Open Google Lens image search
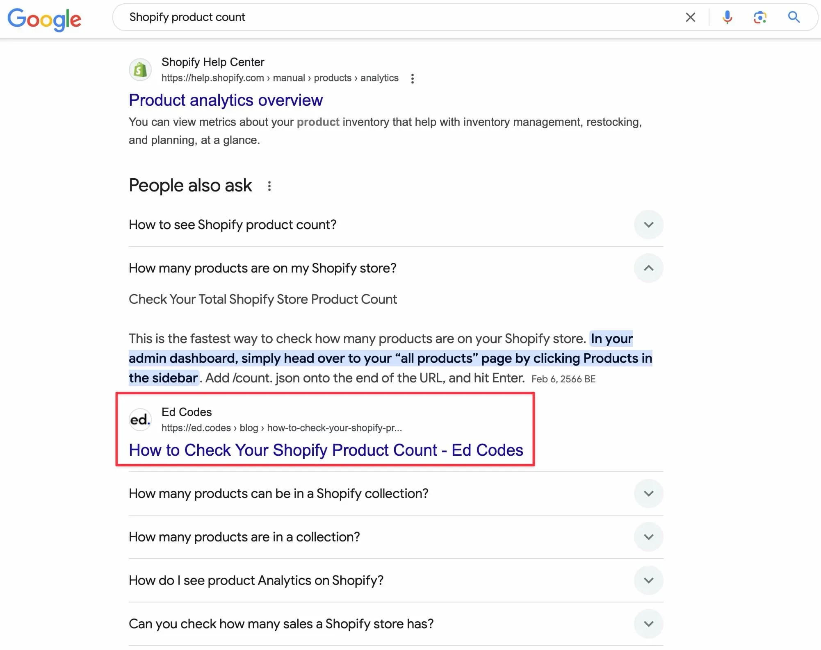 [760, 17]
